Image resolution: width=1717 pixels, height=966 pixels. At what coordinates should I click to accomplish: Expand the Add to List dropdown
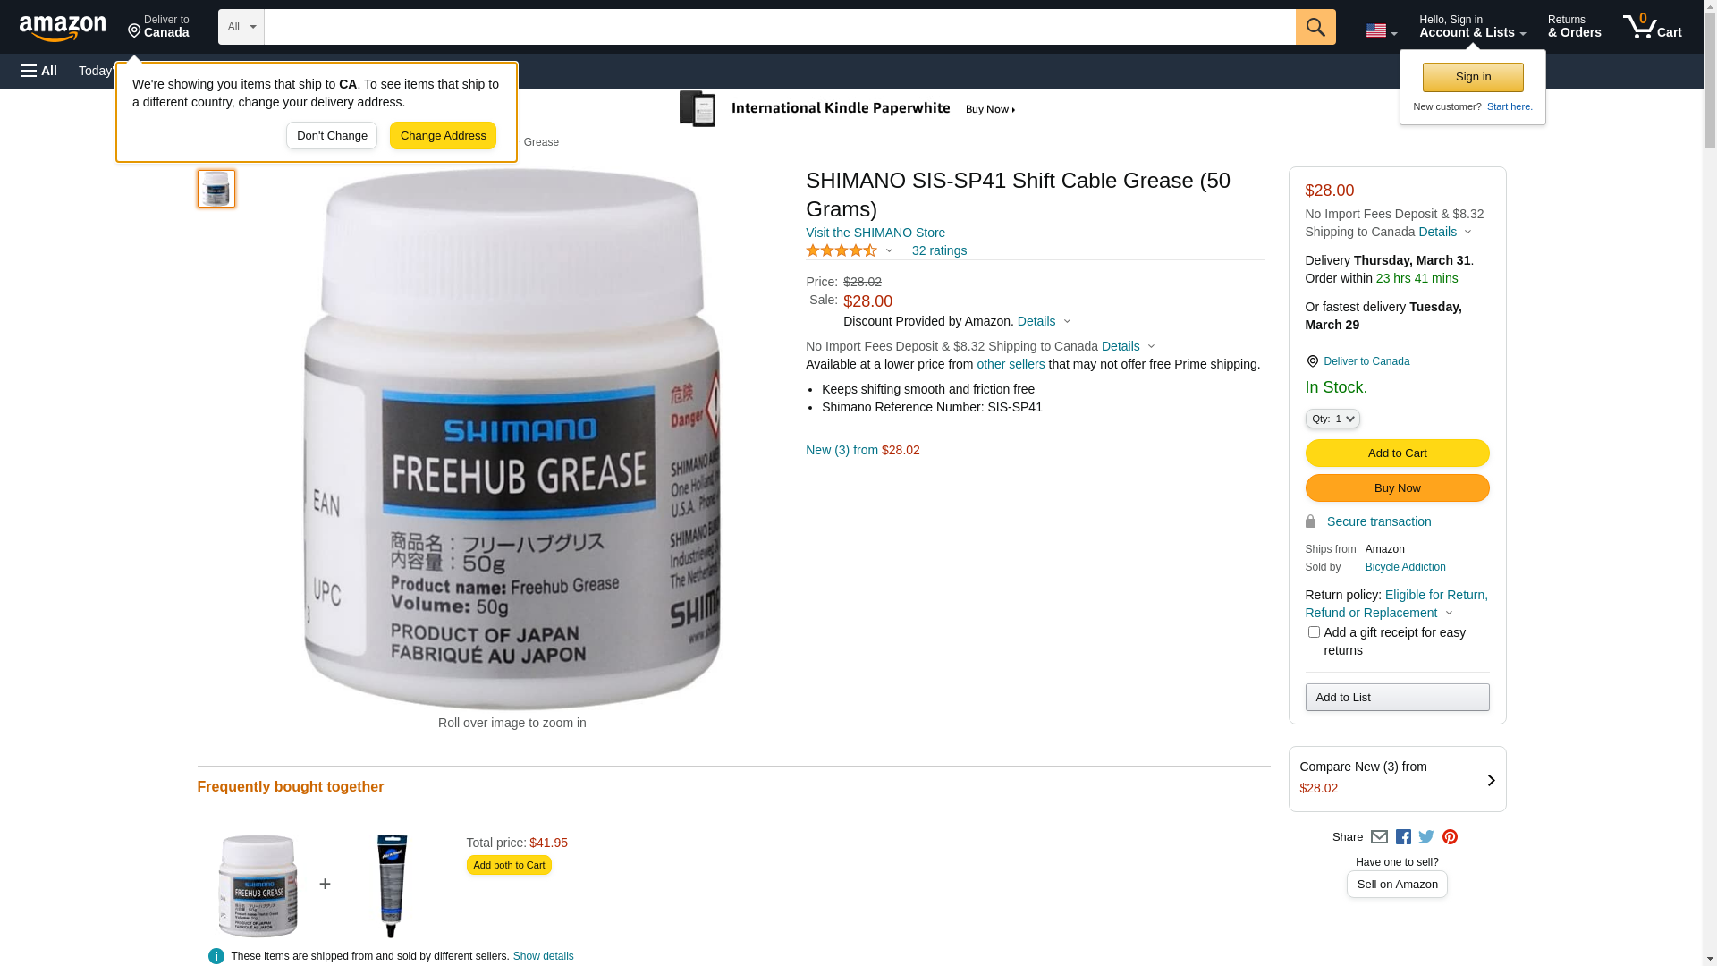(x=1397, y=697)
